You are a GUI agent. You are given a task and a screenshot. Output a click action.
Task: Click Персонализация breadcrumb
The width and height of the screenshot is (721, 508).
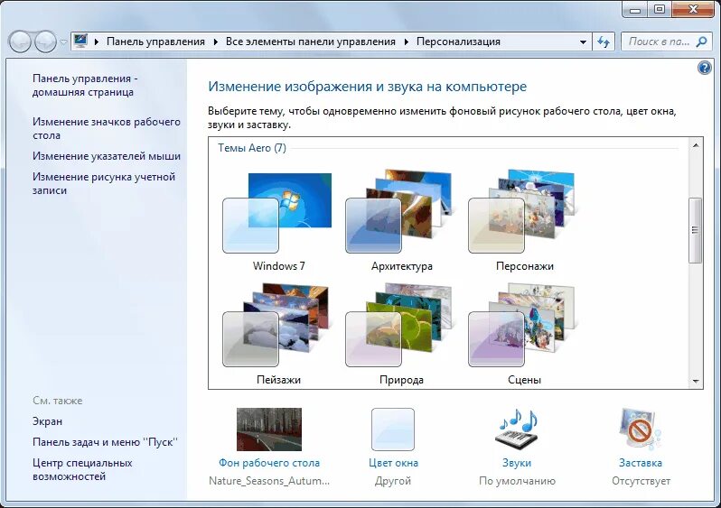(458, 42)
